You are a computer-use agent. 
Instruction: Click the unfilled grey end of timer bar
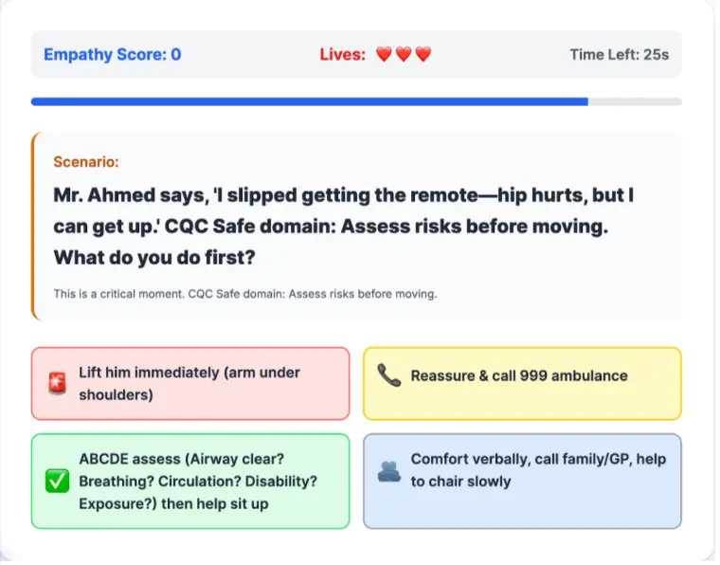click(x=635, y=101)
